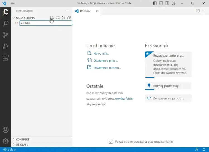Click the Uruchamianie heading

pos(100,45)
